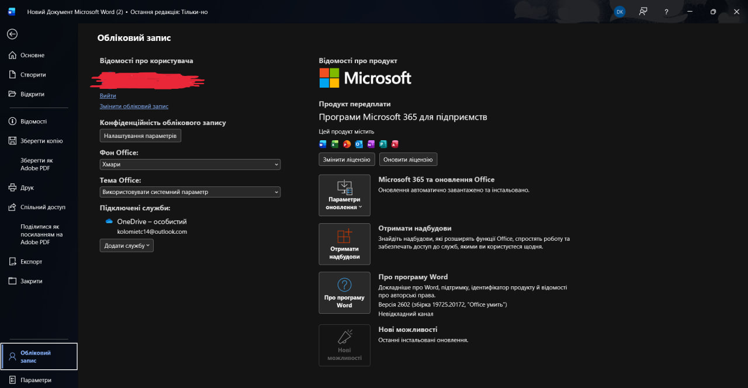Expand the Фон Office dropdown showing Хмари
748x388 pixels.
tap(190, 165)
